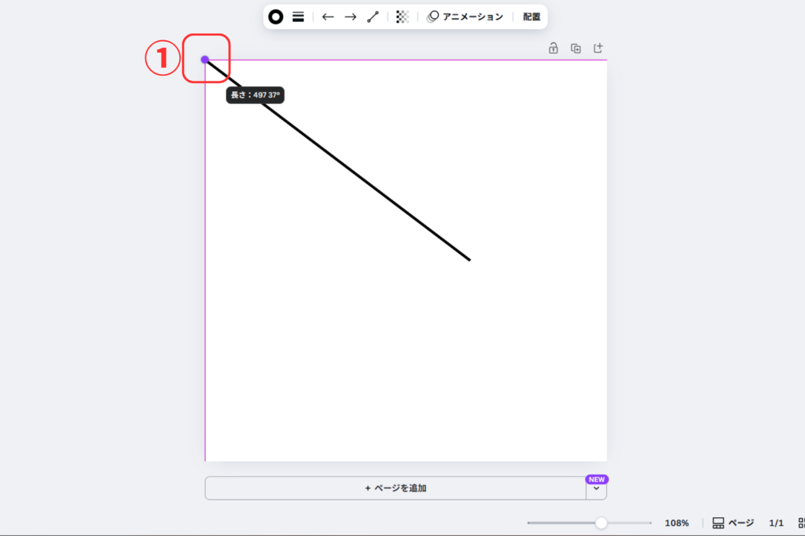Click the ページ button in bottom bar
Image resolution: width=805 pixels, height=536 pixels.
733,523
